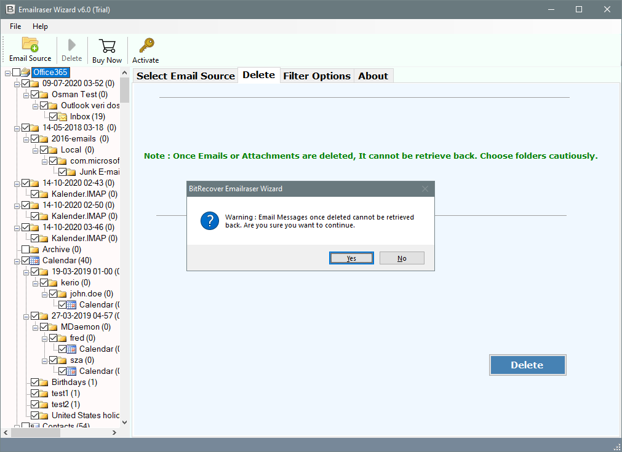Collapse the 09-07-2020 03-52 node
This screenshot has width=622, height=452.
pyautogui.click(x=17, y=84)
